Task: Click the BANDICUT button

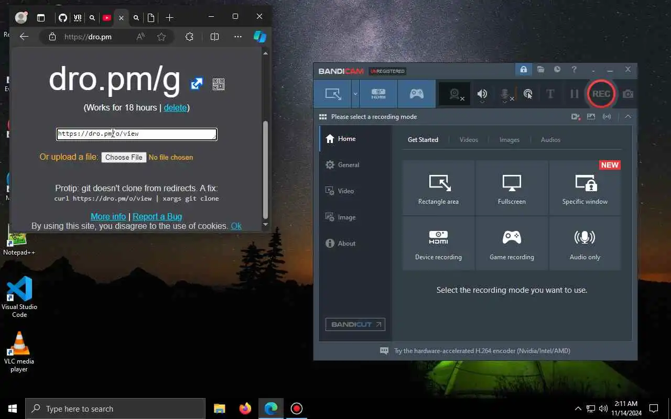Action: tap(355, 324)
